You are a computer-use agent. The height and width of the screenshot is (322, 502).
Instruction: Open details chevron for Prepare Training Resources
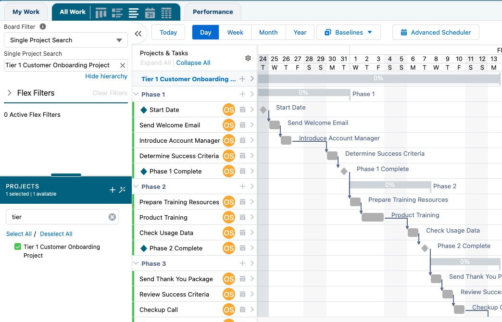[x=252, y=202]
